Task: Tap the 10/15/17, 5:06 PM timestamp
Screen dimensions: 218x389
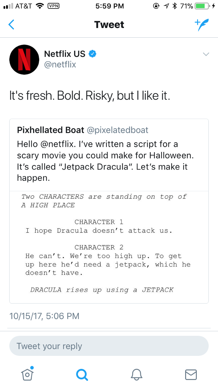Action: (44, 316)
